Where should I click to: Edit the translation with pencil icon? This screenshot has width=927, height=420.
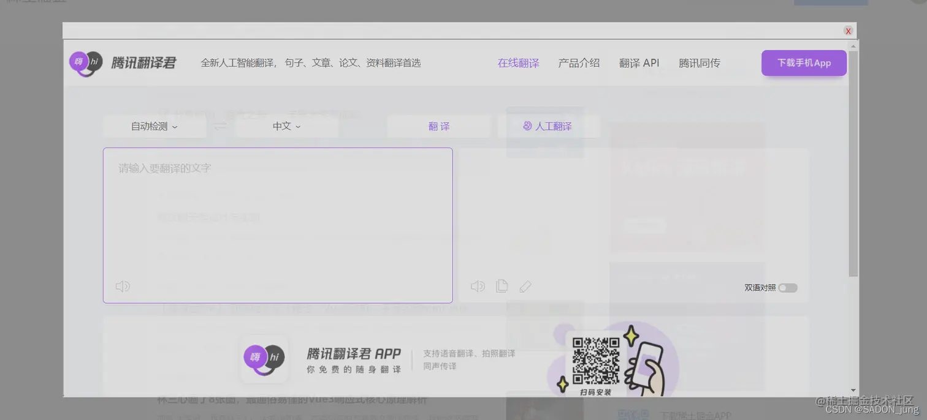tap(525, 287)
